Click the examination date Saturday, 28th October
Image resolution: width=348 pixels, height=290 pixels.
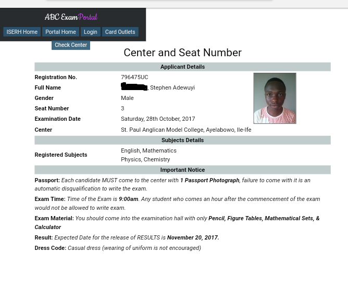[158, 119]
